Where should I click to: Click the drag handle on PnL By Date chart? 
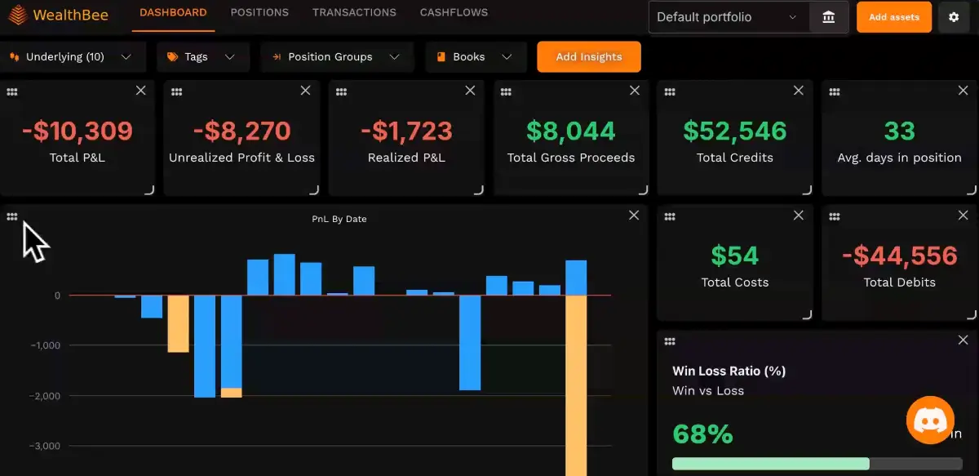[x=12, y=216]
